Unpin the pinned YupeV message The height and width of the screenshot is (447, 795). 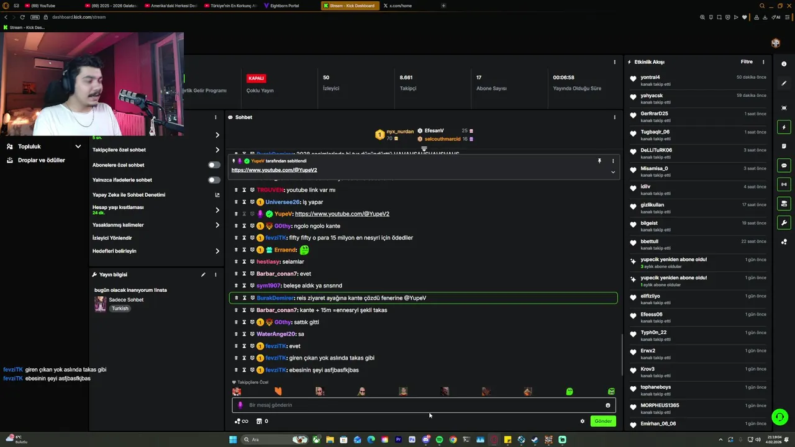(x=599, y=161)
